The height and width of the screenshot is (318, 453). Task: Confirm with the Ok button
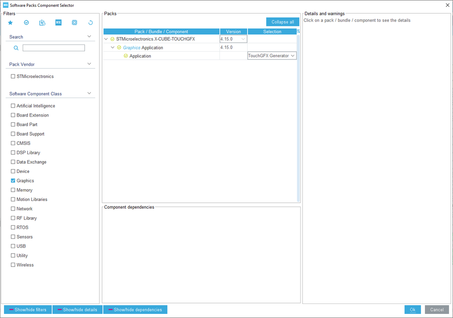pyautogui.click(x=413, y=310)
